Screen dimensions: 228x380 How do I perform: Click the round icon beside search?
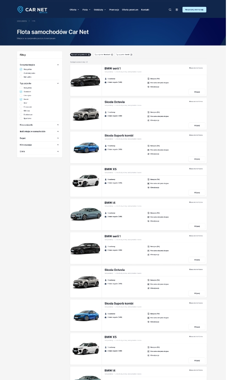[x=177, y=10]
